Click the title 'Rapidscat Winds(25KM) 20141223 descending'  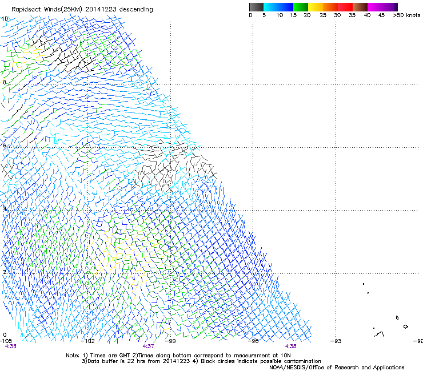click(82, 10)
